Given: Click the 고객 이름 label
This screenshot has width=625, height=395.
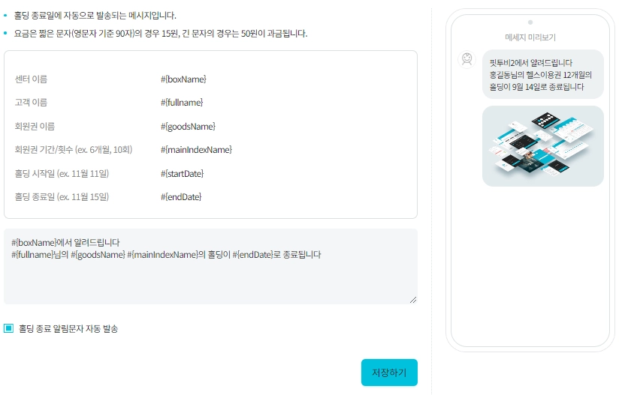Looking at the screenshot, I should coord(31,103).
